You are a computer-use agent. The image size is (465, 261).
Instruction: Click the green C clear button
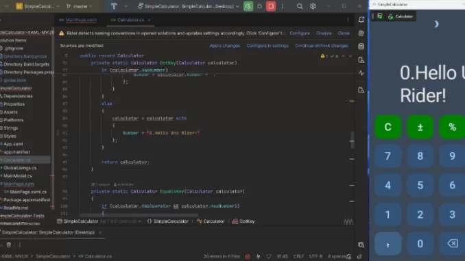pos(388,127)
